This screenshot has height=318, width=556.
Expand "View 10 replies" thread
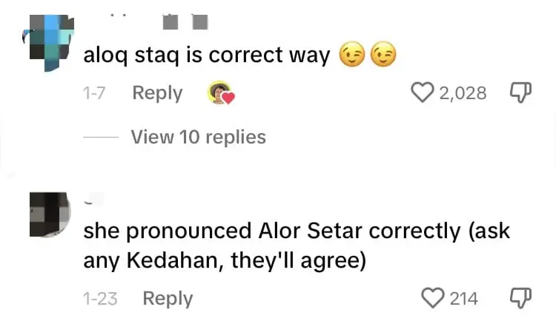(x=198, y=137)
